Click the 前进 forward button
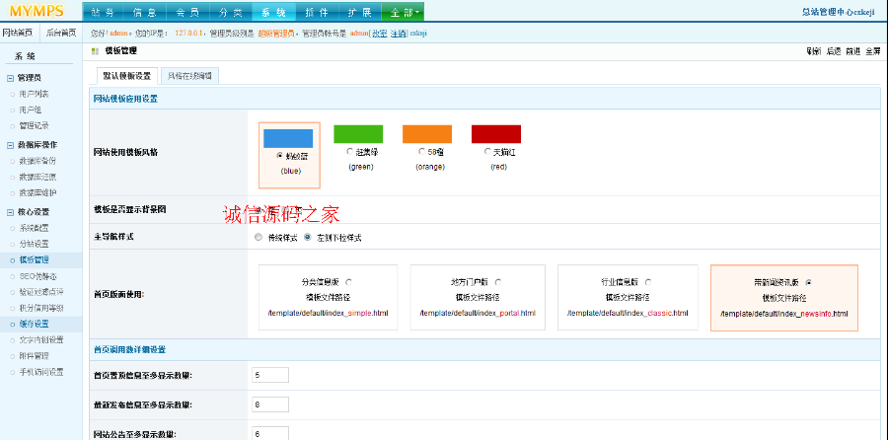 [852, 51]
